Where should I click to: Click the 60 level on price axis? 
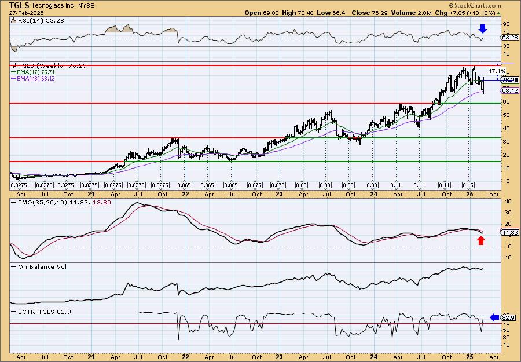tap(507, 102)
